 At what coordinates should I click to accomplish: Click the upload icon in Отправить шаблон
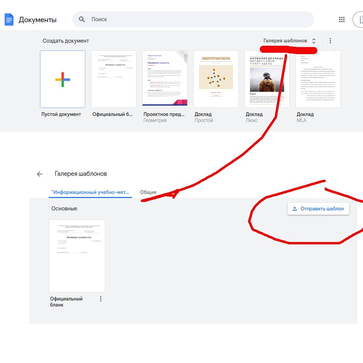(x=295, y=209)
